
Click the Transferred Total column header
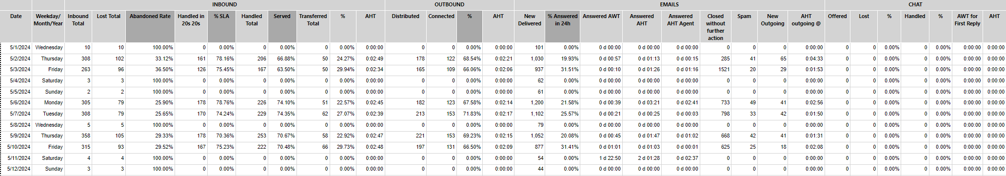pyautogui.click(x=313, y=26)
